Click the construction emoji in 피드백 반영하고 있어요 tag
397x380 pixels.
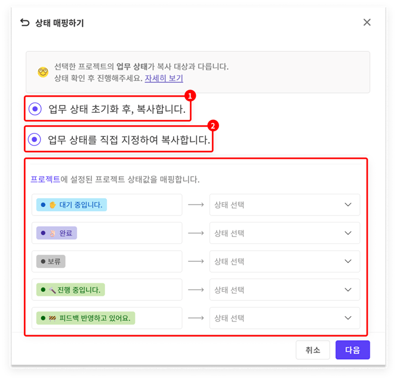53,318
